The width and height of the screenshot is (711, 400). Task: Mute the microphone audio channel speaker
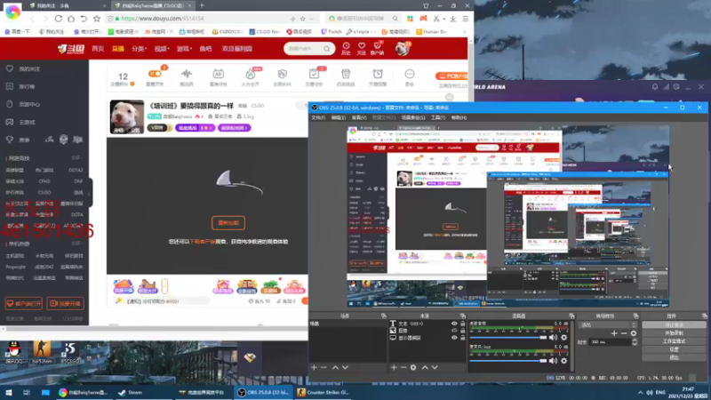[553, 361]
